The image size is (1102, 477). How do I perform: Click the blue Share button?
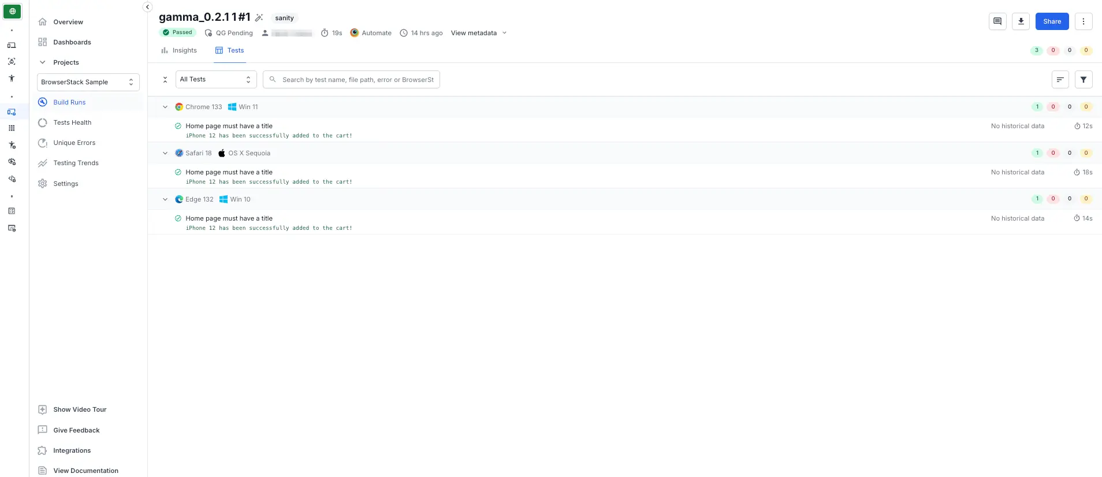[1052, 21]
